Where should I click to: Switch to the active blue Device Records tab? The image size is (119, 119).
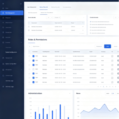pyautogui.click(x=44, y=7)
